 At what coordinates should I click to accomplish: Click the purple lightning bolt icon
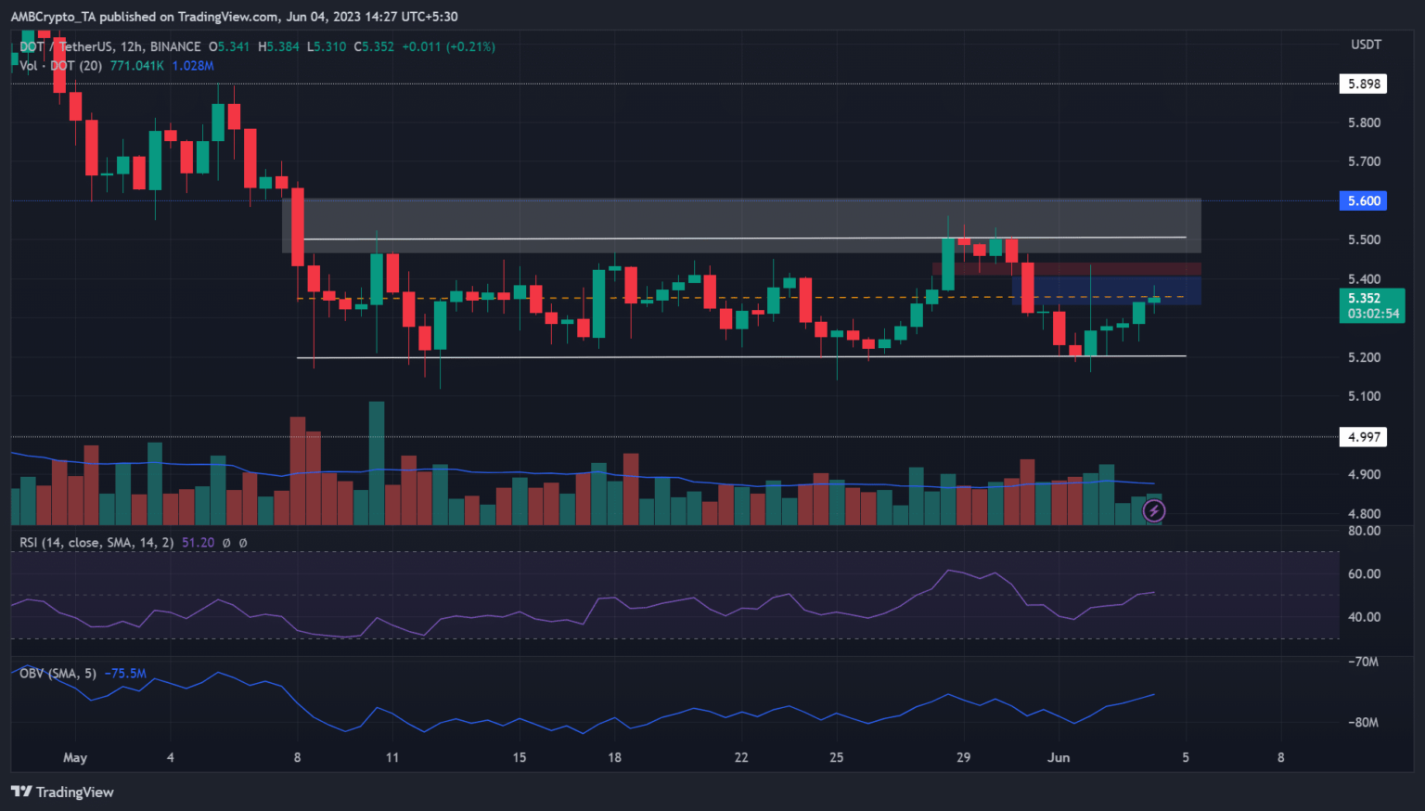click(1153, 510)
